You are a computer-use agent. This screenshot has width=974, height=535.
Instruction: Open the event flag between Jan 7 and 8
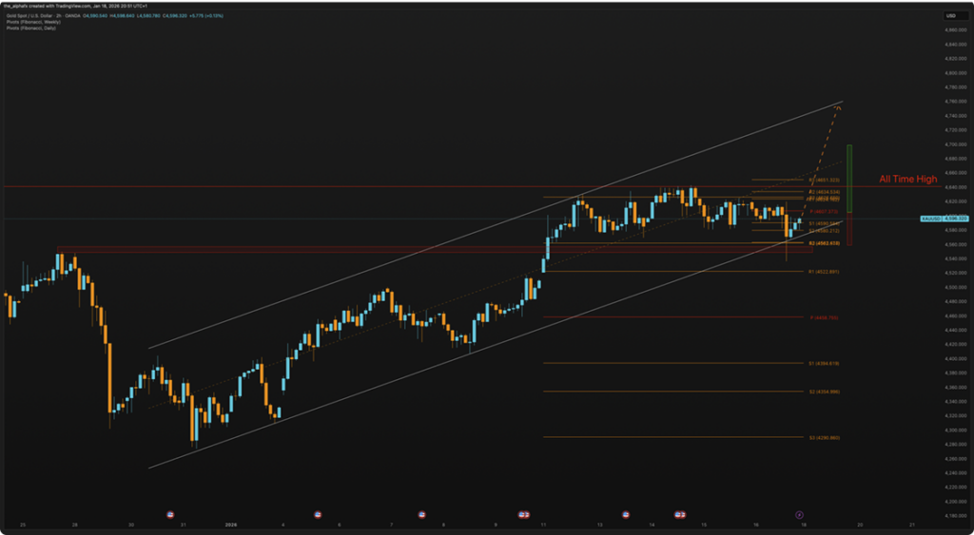click(x=421, y=514)
